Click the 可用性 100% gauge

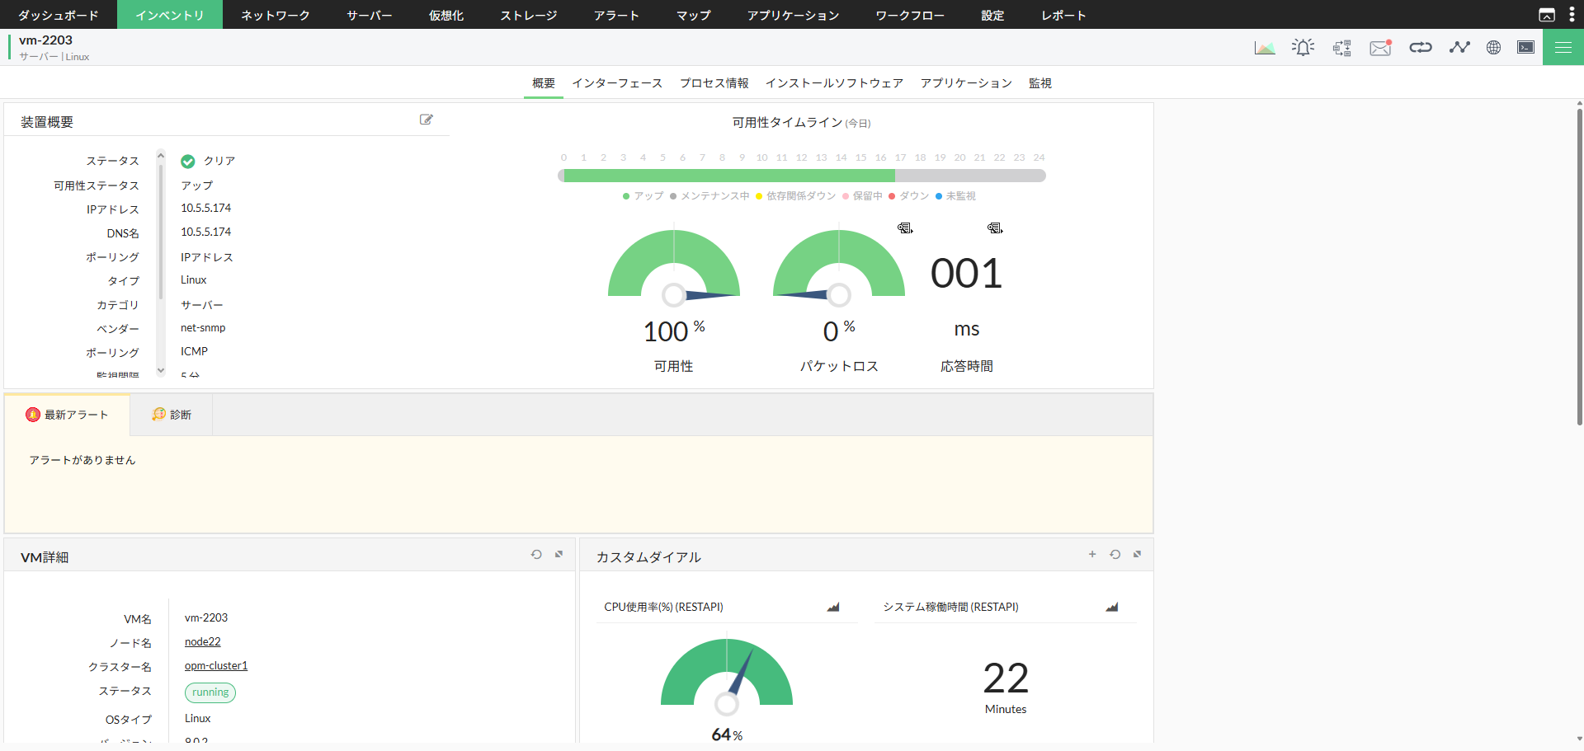pyautogui.click(x=674, y=266)
